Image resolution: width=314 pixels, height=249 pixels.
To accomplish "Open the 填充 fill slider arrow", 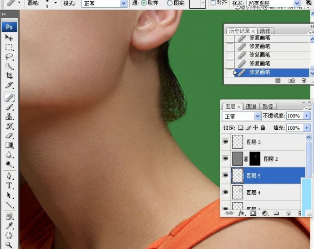I will click(x=307, y=127).
